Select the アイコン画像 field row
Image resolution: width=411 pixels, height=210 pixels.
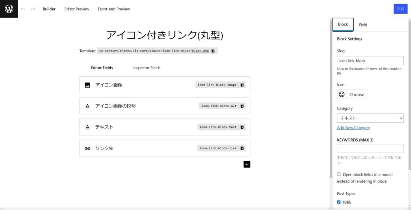(165, 85)
